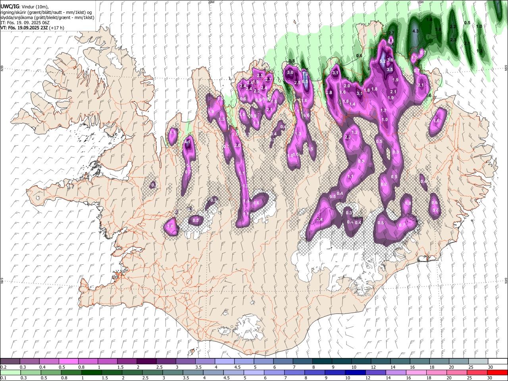
Task: Click the 'rigning/skúrir (grænt/blátt/rautt - mm/1klst) og' line
Action: [x=46, y=12]
